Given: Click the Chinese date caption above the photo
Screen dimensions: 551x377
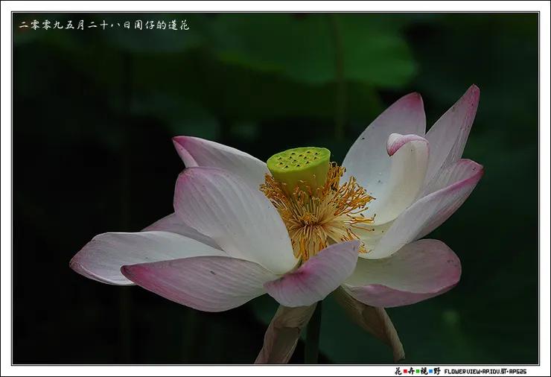Looking at the screenshot, I should (104, 25).
